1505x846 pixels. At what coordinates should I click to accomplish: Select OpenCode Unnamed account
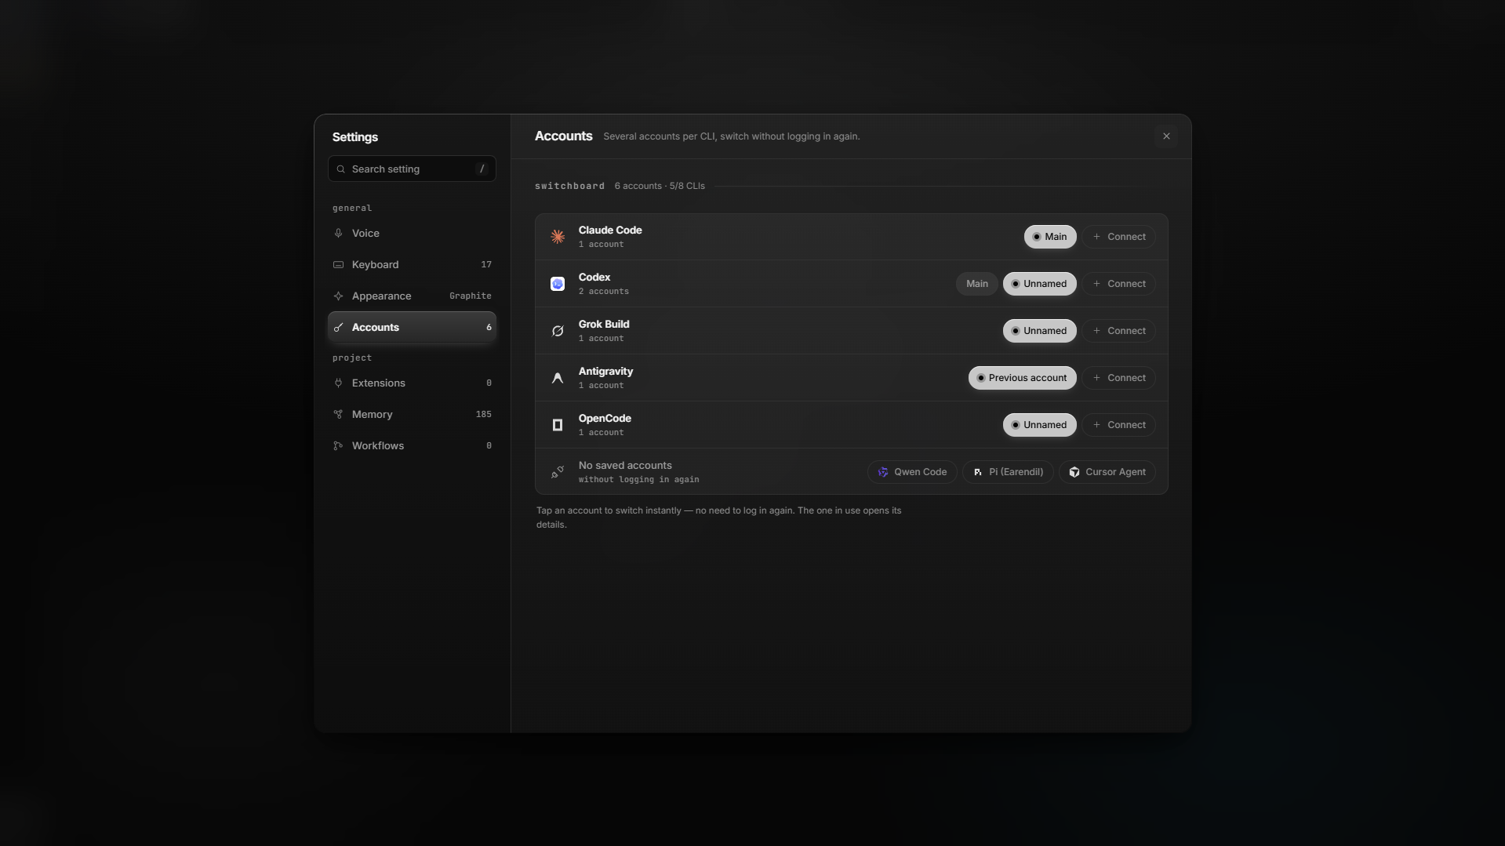[1039, 425]
